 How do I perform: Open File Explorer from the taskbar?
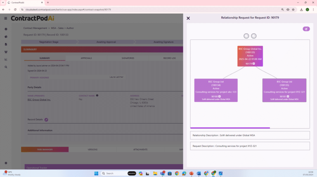tap(155, 173)
